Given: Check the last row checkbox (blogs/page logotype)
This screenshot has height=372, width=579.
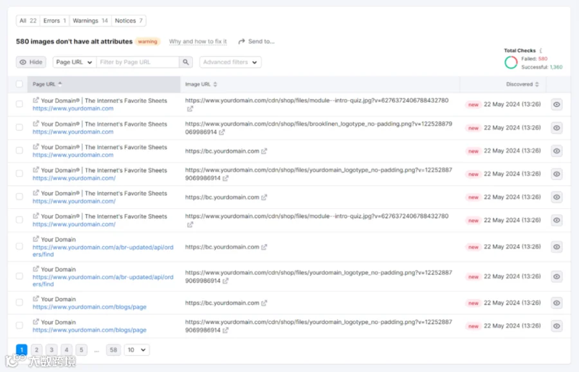Looking at the screenshot, I should pos(19,326).
